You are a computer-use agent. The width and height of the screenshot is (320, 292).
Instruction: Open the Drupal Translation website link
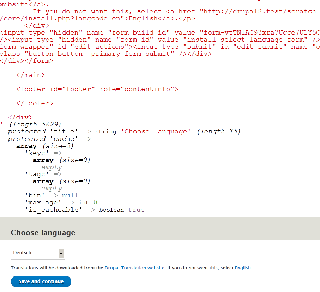[134, 268]
